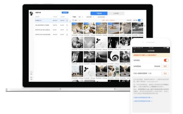Image resolution: width=183 pixels, height=114 pixels.
Task: Click the scrollbar handle beside the album list
Action: tap(70, 21)
